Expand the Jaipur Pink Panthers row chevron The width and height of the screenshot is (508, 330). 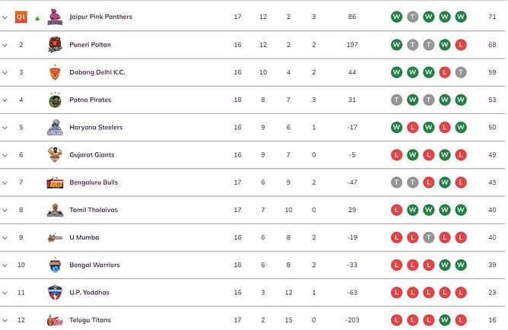pos(5,17)
